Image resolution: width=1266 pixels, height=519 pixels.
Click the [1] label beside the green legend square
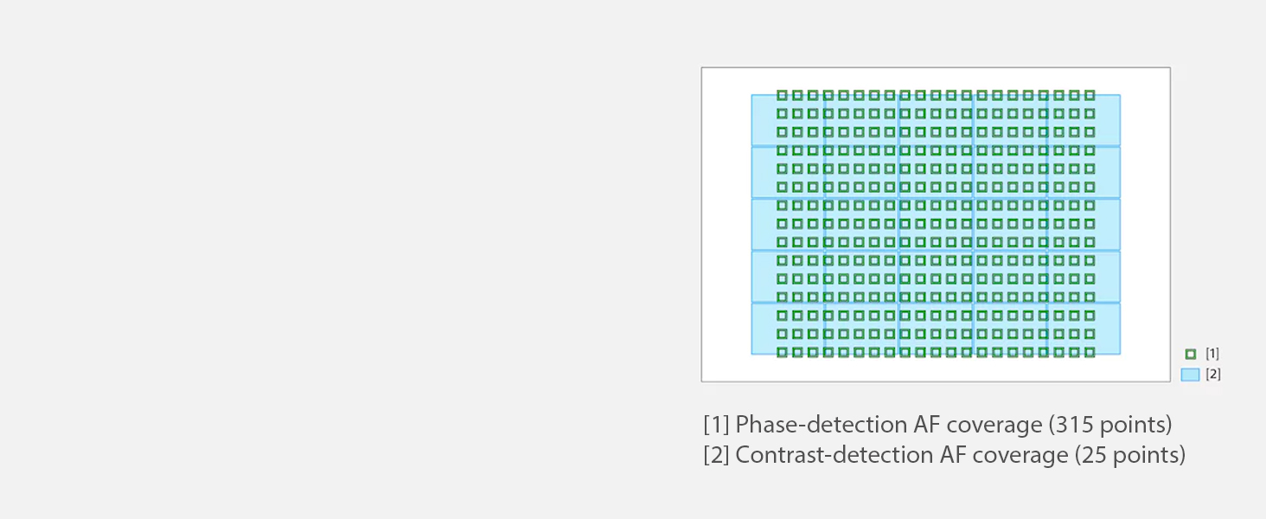[x=1212, y=354]
